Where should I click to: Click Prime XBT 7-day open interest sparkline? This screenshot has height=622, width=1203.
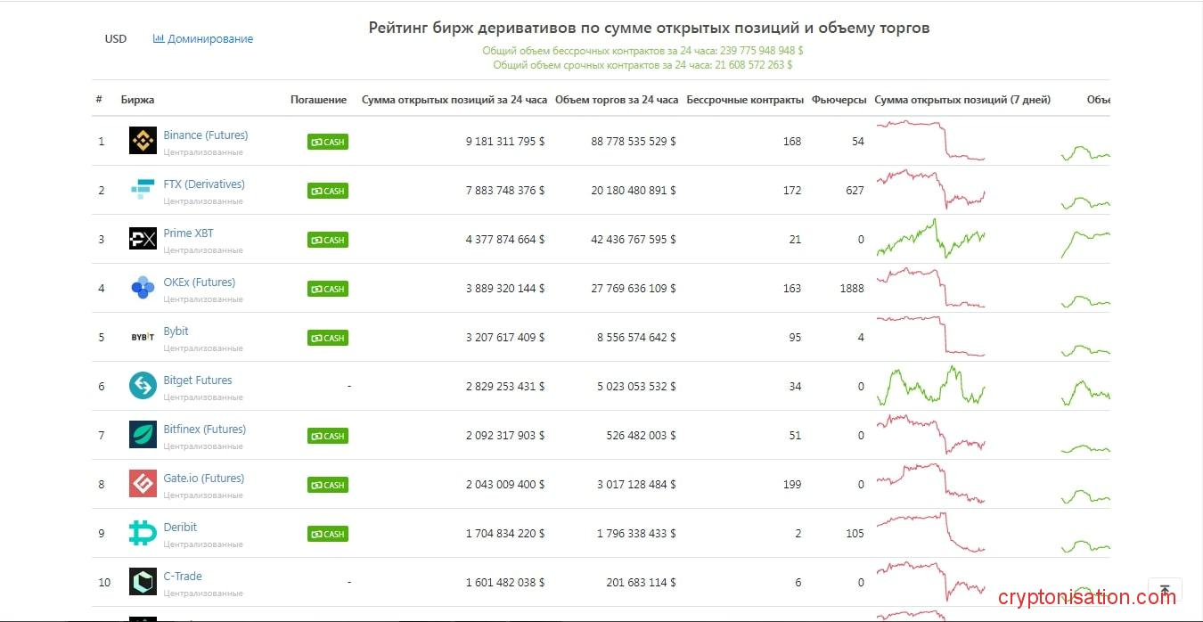point(930,239)
